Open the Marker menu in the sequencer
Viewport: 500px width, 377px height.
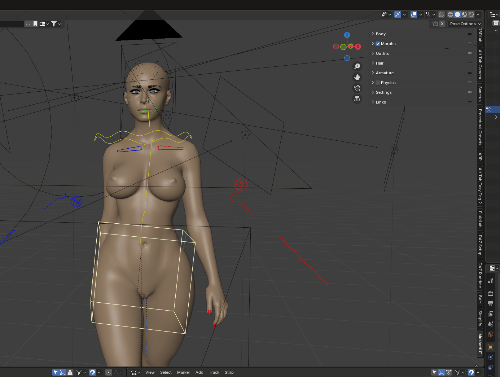pos(183,372)
